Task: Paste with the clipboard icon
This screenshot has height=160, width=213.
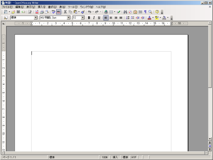Action: pos(75,12)
